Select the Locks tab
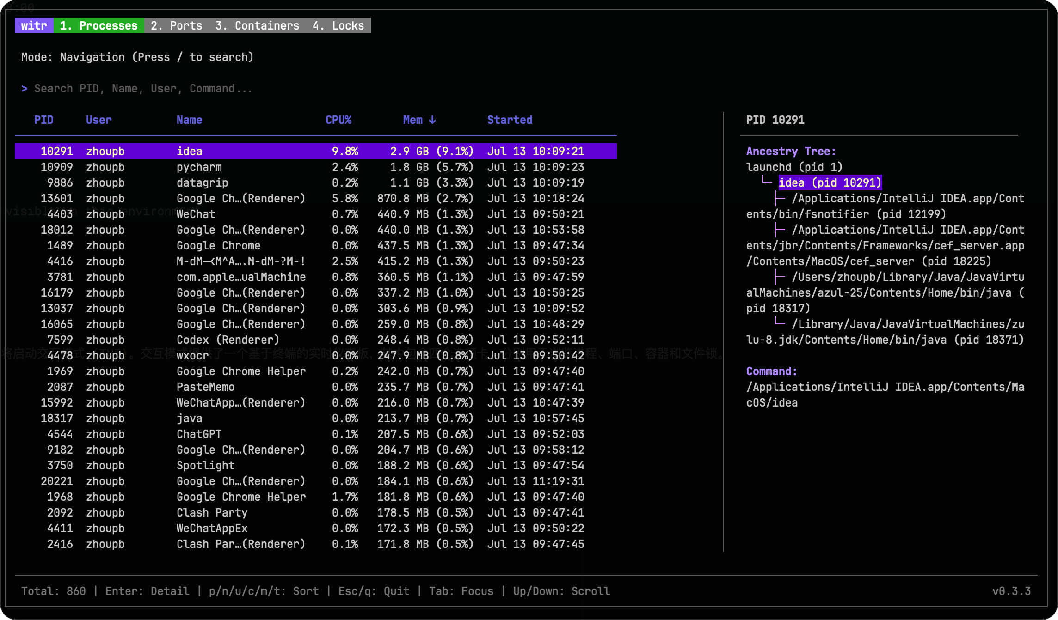1058x620 pixels. [338, 25]
